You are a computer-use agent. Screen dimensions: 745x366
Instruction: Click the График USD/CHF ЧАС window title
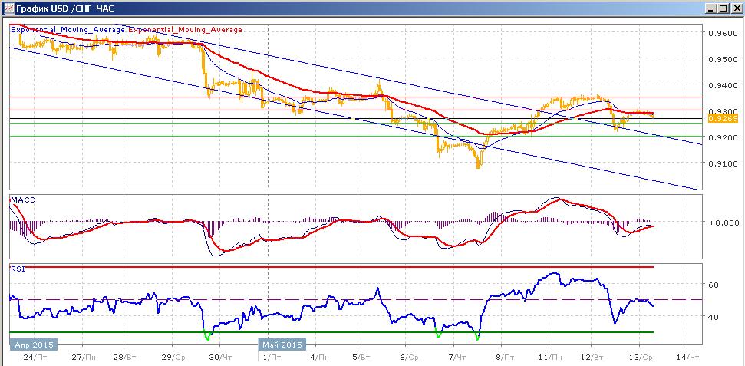pyautogui.click(x=64, y=8)
